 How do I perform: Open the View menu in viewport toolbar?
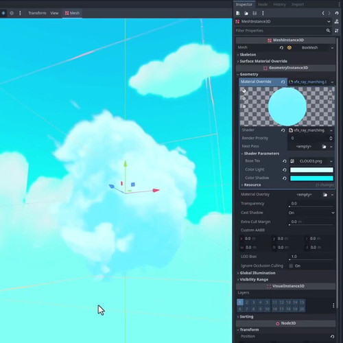(x=54, y=13)
